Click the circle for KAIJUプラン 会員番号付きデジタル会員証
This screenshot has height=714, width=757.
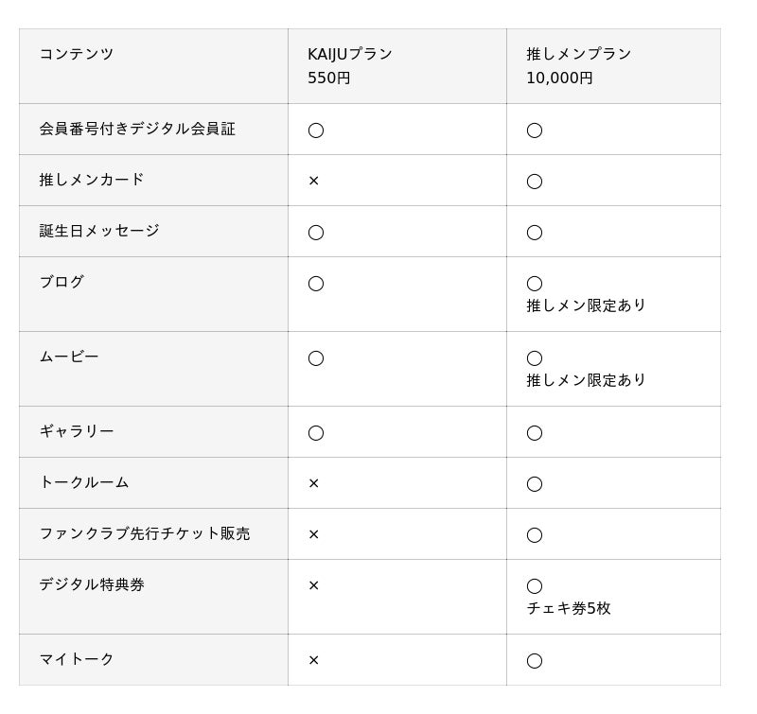[316, 131]
